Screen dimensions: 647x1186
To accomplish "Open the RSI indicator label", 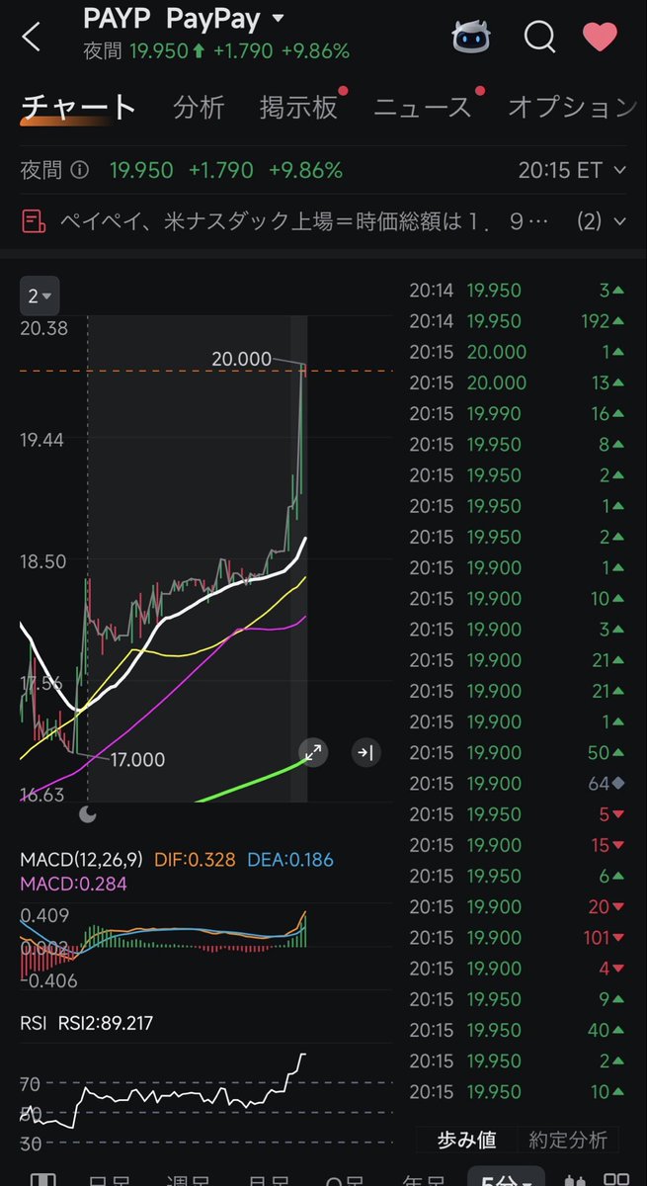I will pyautogui.click(x=34, y=1023).
